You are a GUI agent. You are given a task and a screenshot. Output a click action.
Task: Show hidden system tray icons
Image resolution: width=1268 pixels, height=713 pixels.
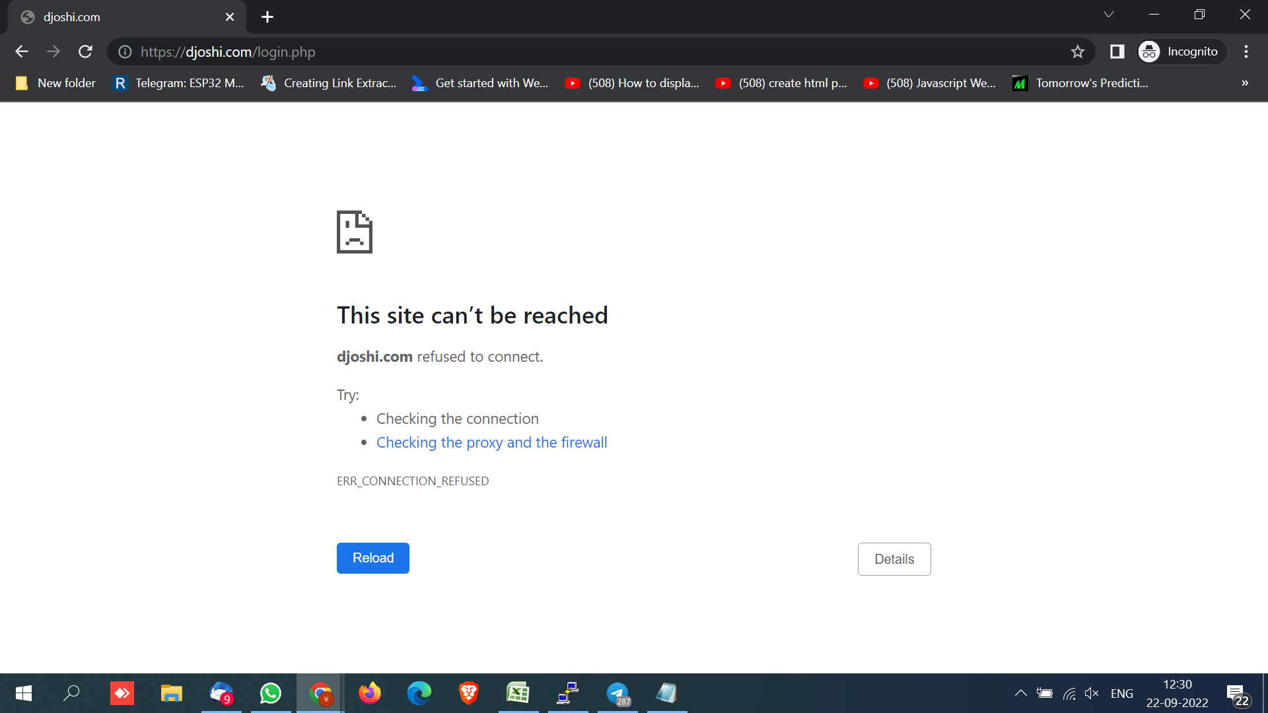click(x=1020, y=693)
